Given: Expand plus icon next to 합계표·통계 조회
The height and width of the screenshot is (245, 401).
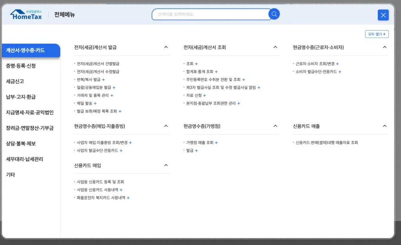Looking at the screenshot, I should tap(216, 72).
